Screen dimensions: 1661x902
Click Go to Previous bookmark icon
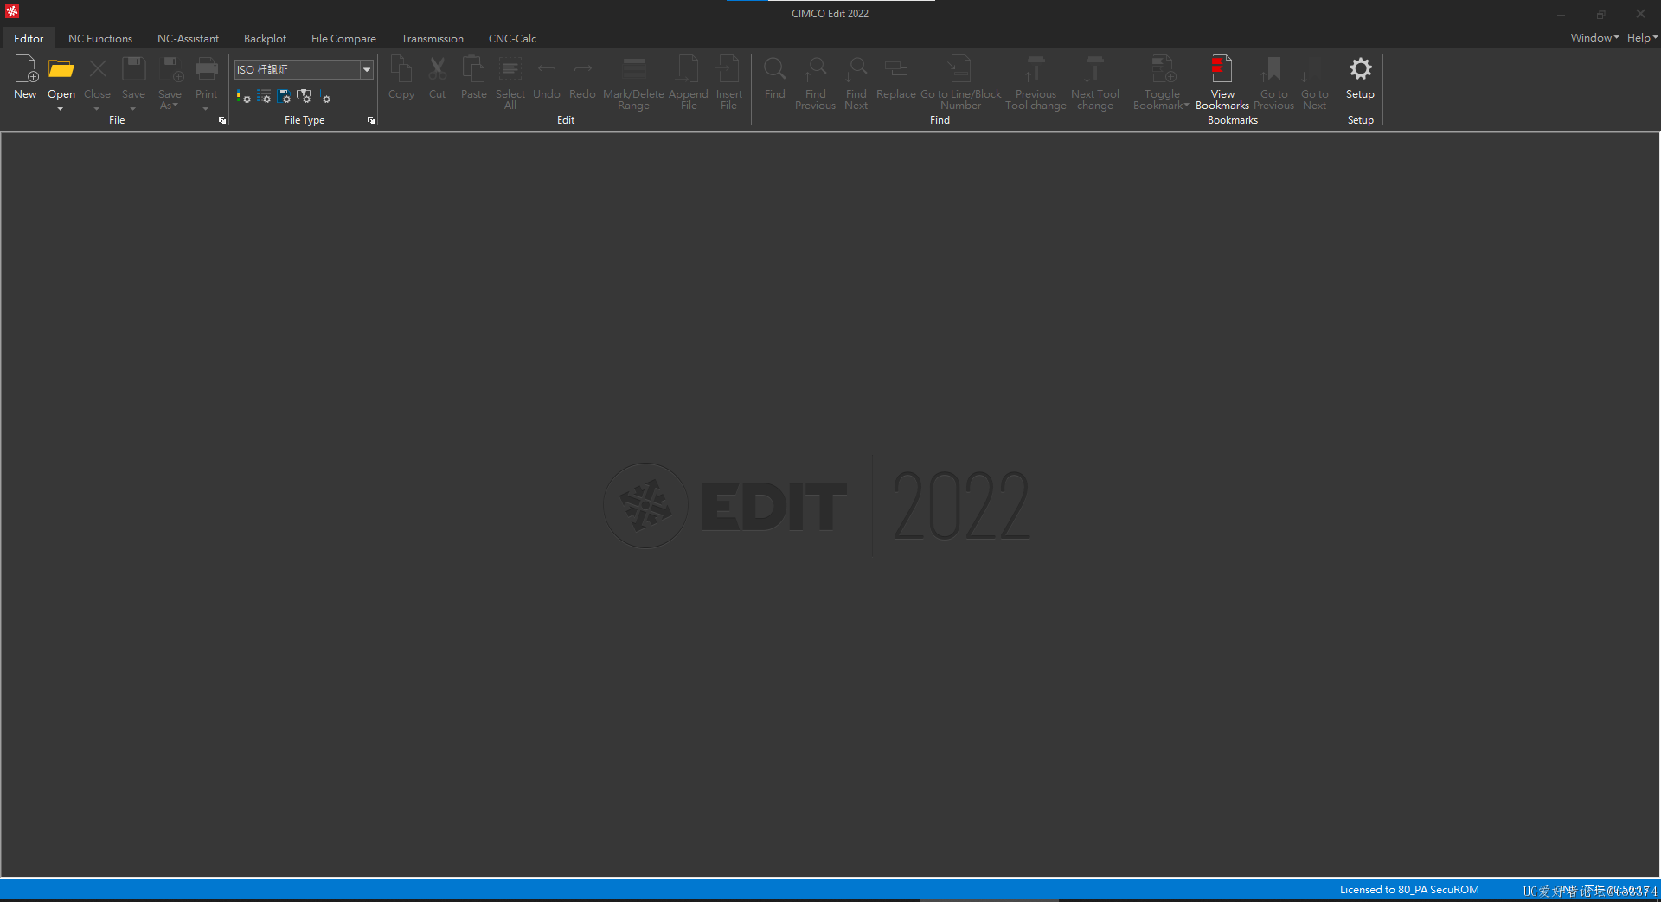tap(1273, 69)
